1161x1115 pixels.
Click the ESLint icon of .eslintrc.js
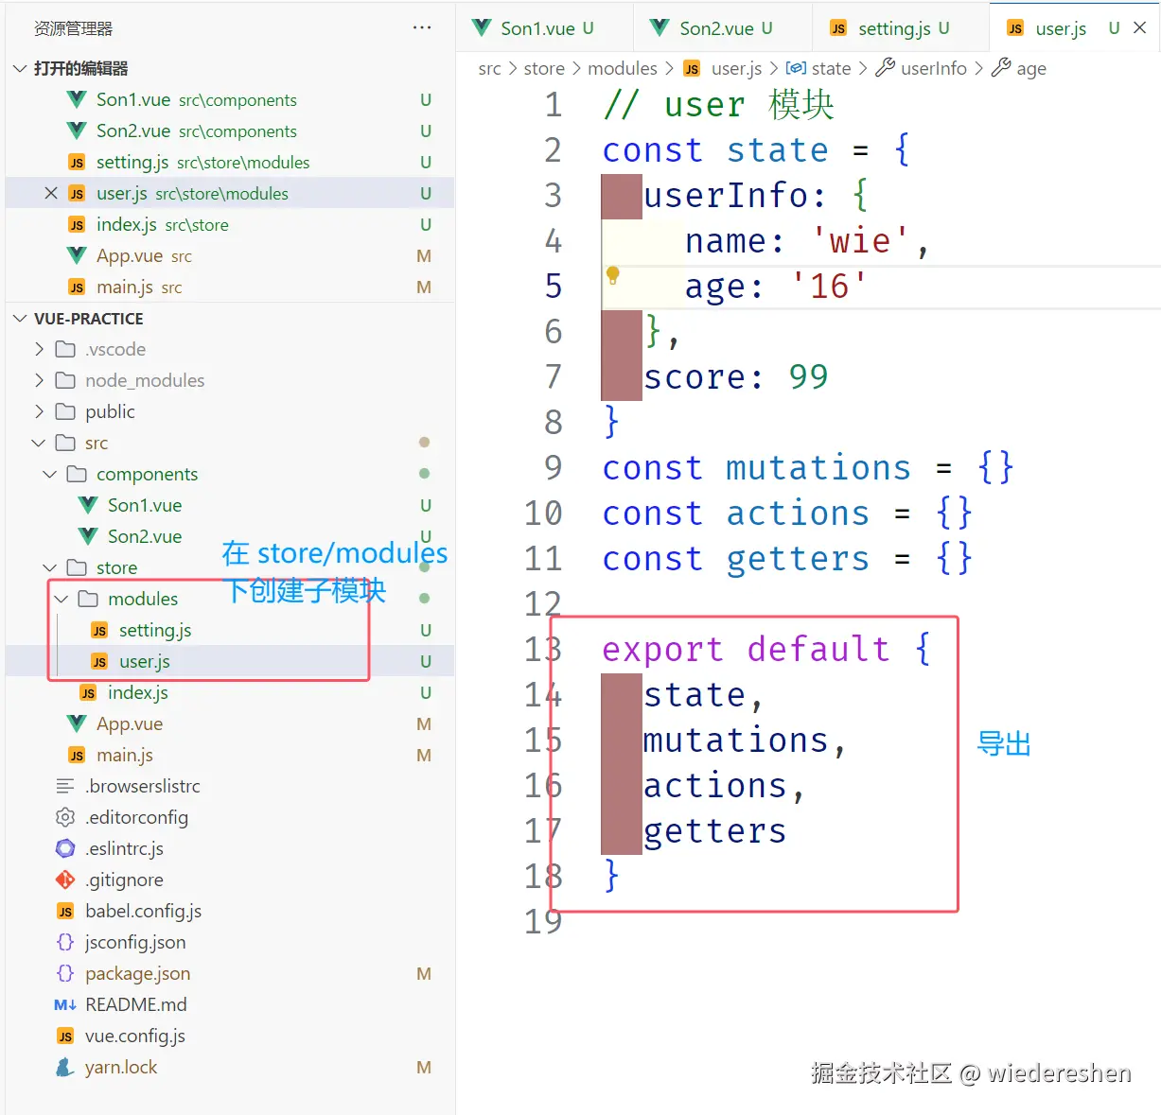65,848
